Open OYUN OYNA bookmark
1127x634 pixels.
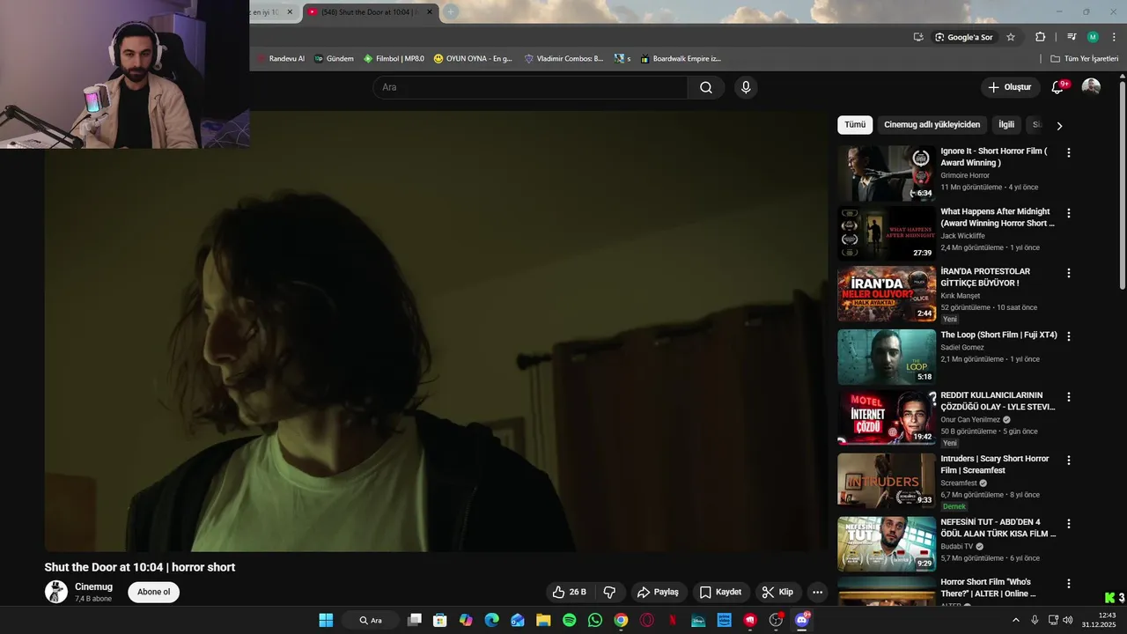pos(472,59)
